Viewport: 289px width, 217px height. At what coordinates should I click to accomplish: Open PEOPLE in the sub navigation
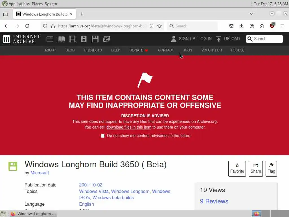point(238,50)
